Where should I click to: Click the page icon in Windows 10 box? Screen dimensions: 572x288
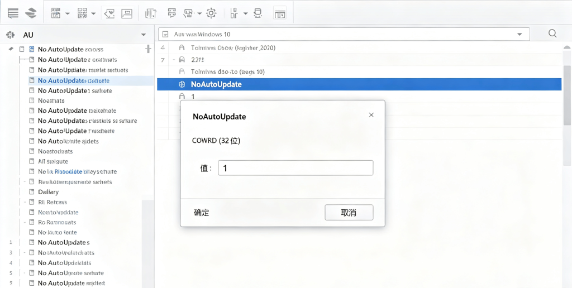pos(165,35)
